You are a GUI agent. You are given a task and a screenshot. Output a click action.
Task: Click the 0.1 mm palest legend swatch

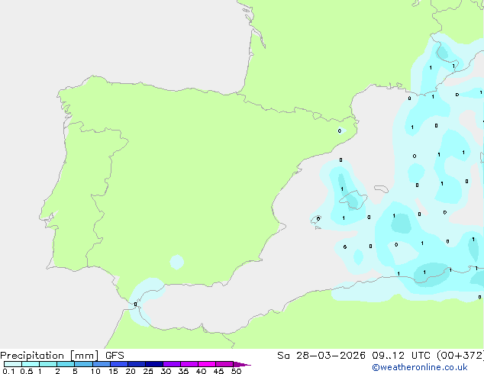pyautogui.click(x=13, y=364)
